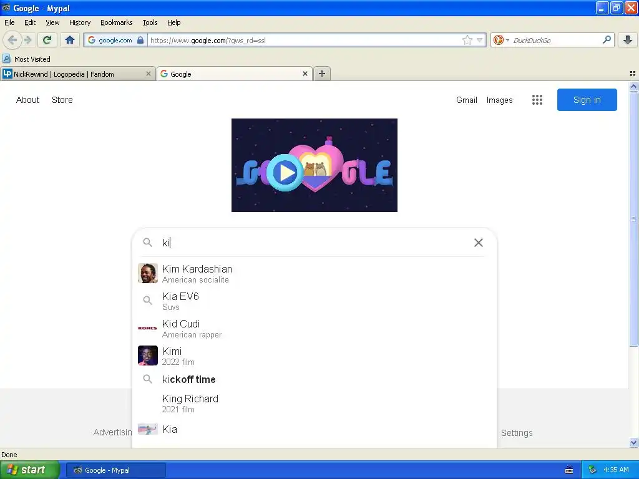Click the network tray icon
The width and height of the screenshot is (639, 479).
(593, 470)
